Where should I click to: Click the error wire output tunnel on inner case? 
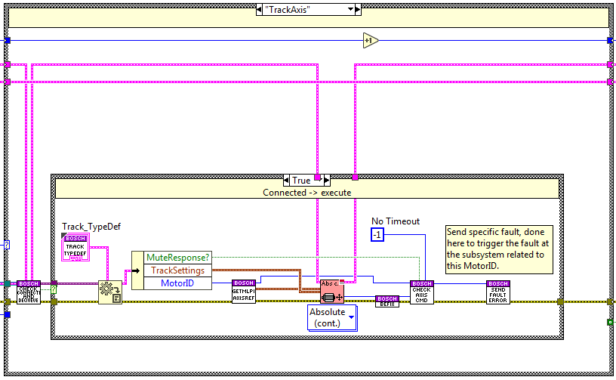coord(560,301)
